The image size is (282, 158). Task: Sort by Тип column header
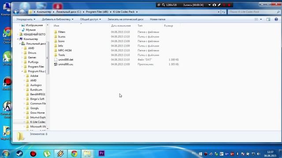coord(140,26)
